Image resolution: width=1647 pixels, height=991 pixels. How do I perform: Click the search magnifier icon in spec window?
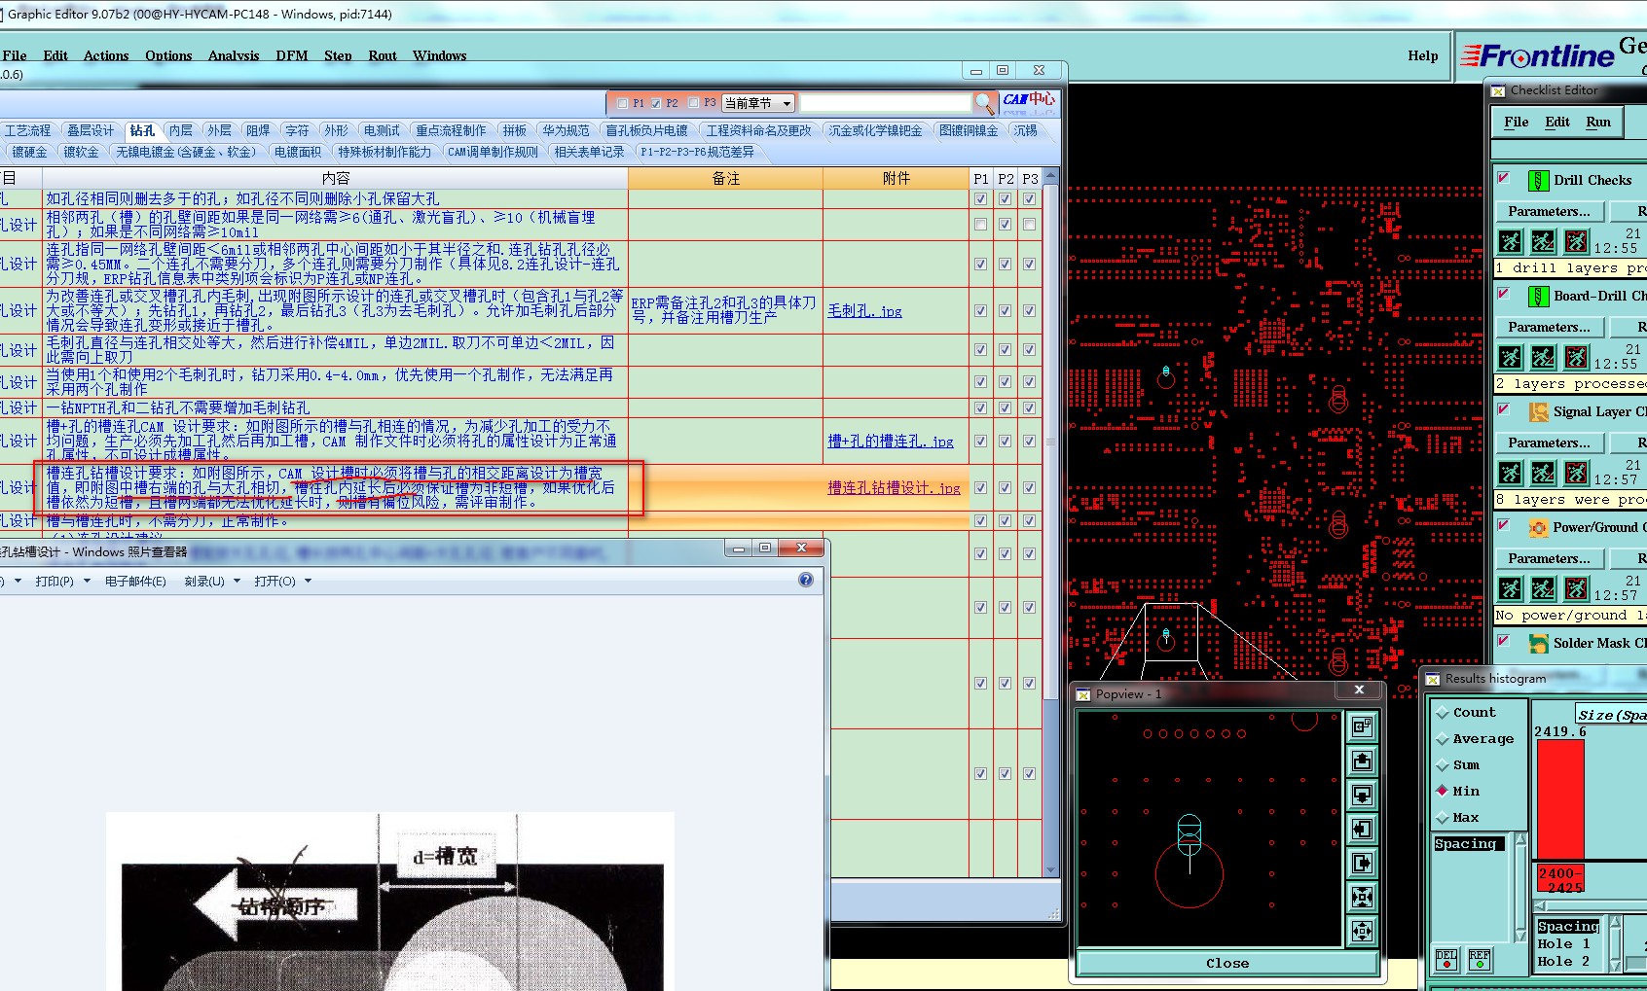985,103
